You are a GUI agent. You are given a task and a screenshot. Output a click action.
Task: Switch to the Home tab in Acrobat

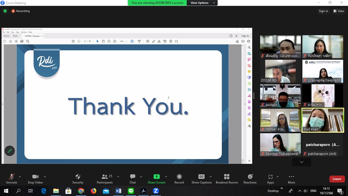(x=6, y=36)
